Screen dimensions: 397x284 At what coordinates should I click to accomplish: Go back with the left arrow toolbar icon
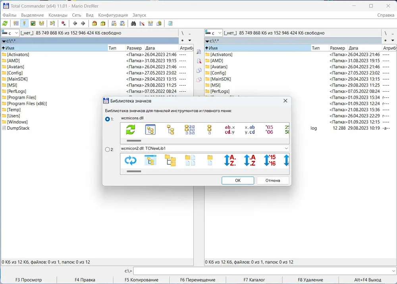pyautogui.click(x=75, y=23)
